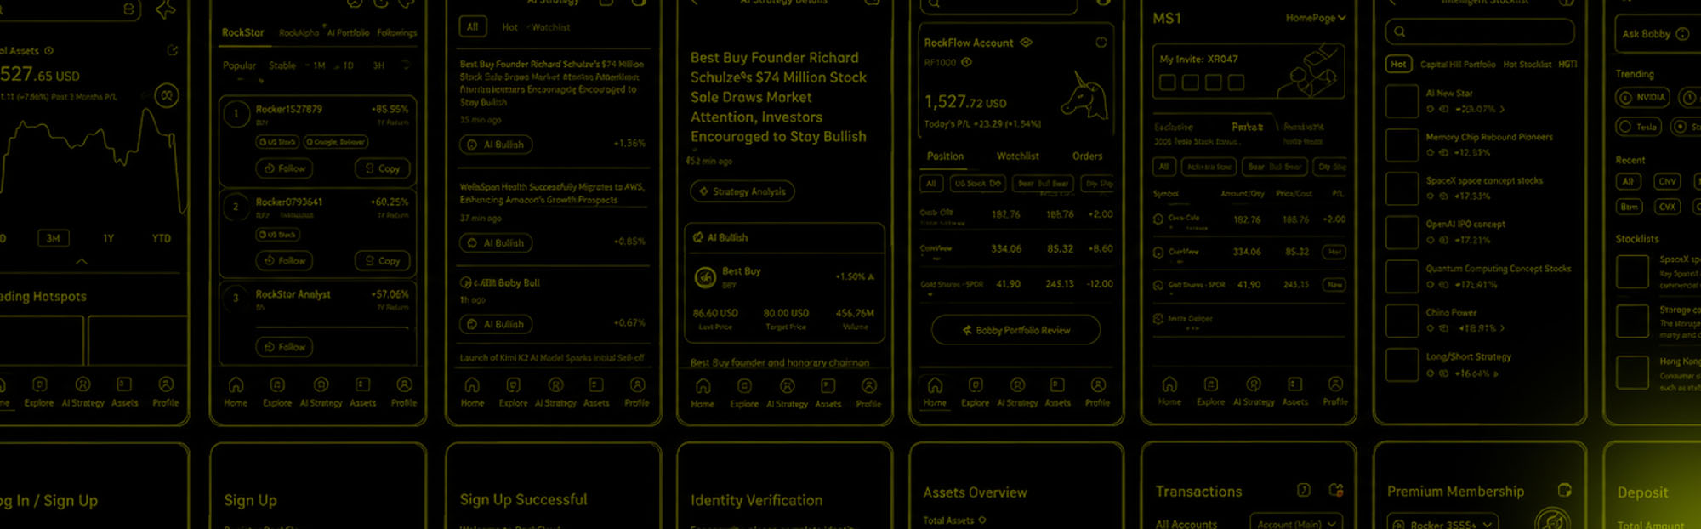
Task: Tap Profile icon on the RockFlow Account screen
Action: coord(1098,385)
